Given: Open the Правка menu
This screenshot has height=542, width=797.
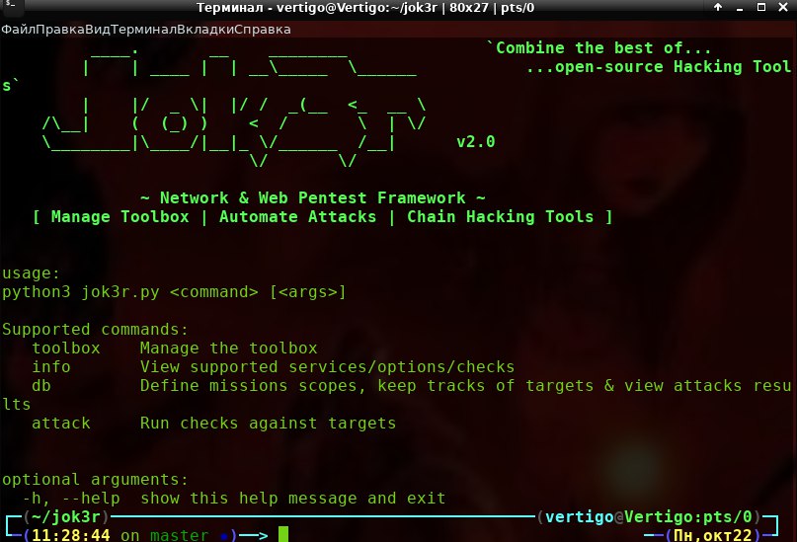Looking at the screenshot, I should 60,30.
